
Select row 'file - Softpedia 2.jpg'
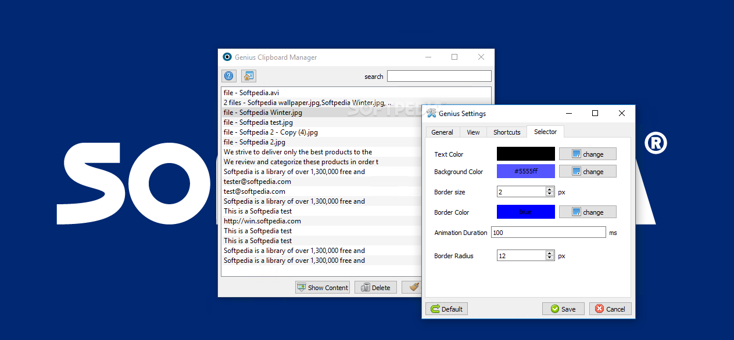(x=322, y=142)
